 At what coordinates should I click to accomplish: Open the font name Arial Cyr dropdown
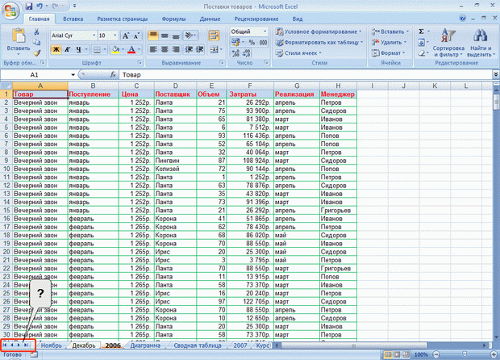[94, 36]
